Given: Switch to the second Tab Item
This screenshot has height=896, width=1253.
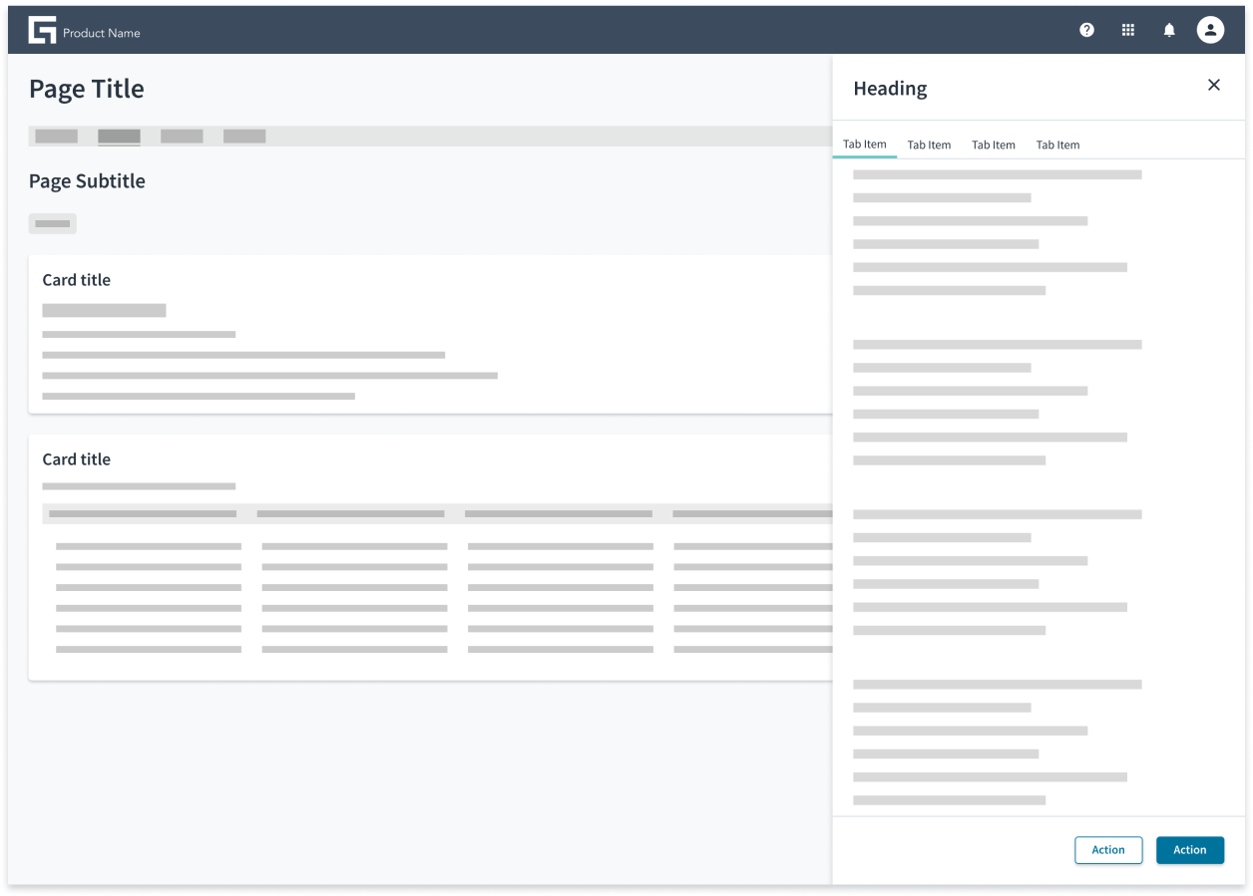Looking at the screenshot, I should 929,145.
